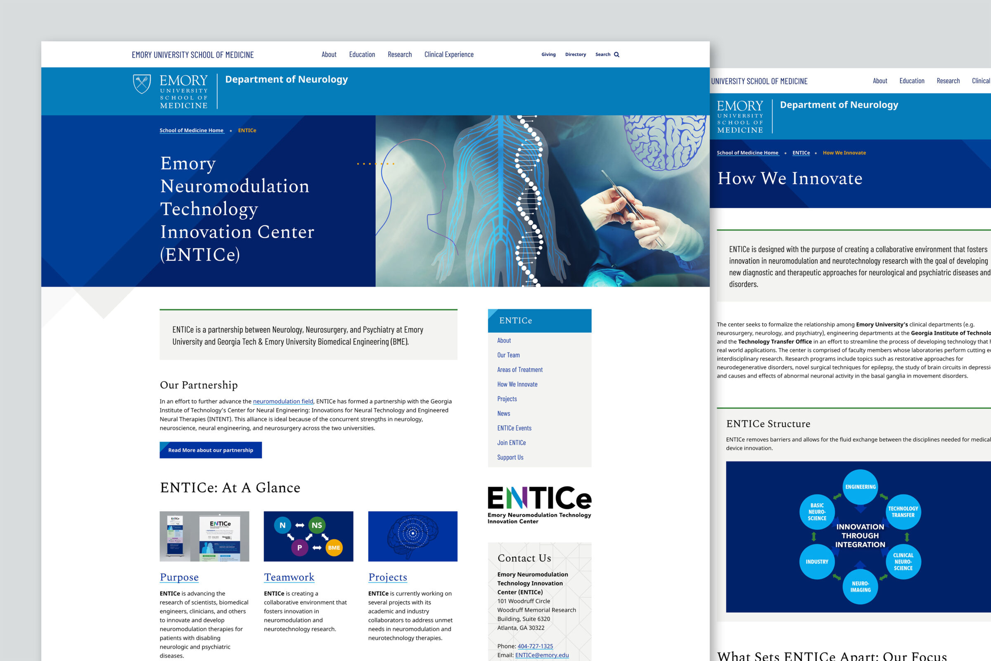Click the ENTICe sidebar header
Viewport: 991px width, 661px height.
540,321
